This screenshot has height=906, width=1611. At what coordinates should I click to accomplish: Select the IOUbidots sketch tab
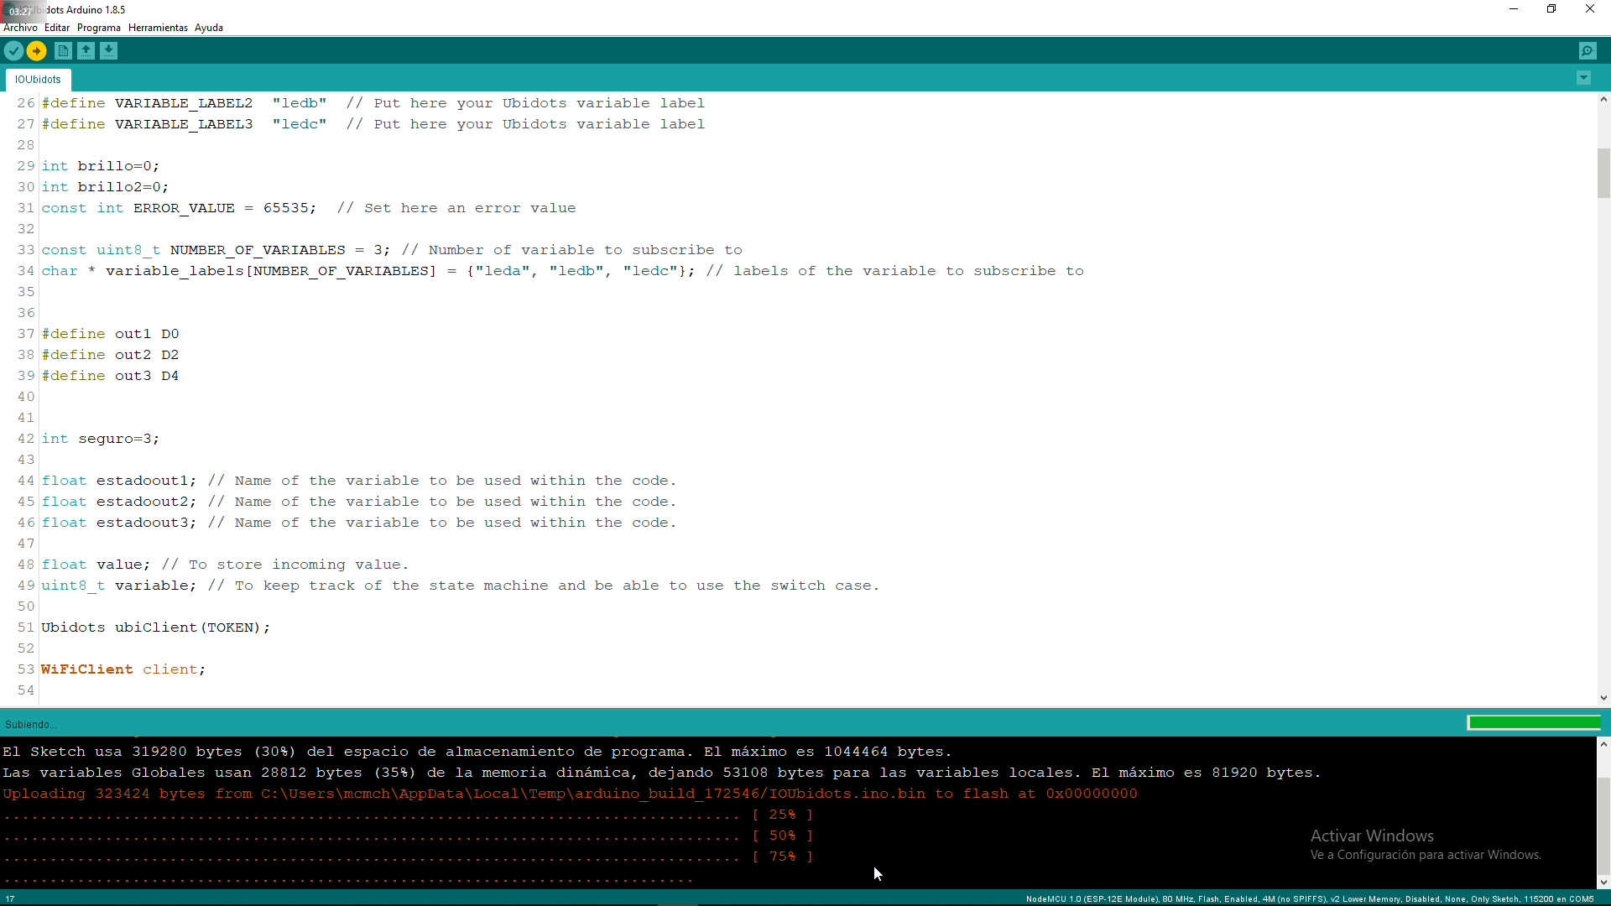click(39, 80)
